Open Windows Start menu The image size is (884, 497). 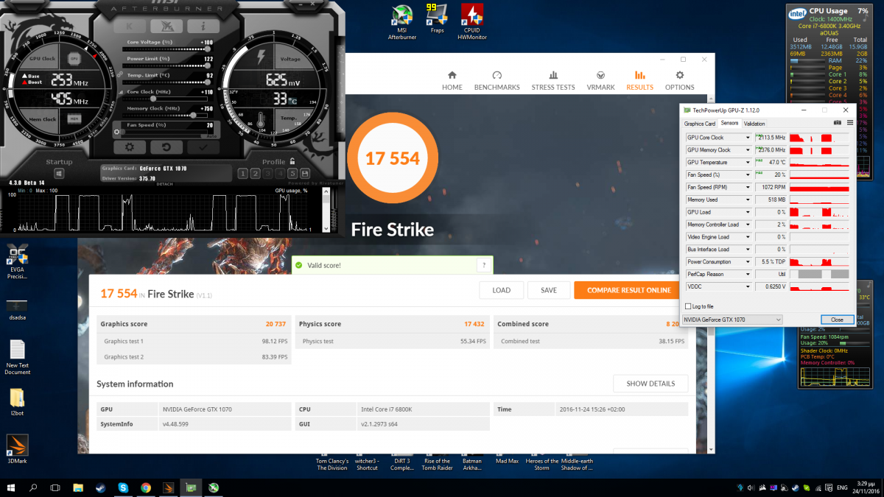12,487
